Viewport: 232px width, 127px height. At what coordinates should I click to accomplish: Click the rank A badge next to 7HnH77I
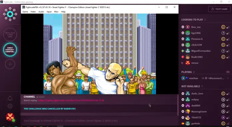(x=223, y=117)
